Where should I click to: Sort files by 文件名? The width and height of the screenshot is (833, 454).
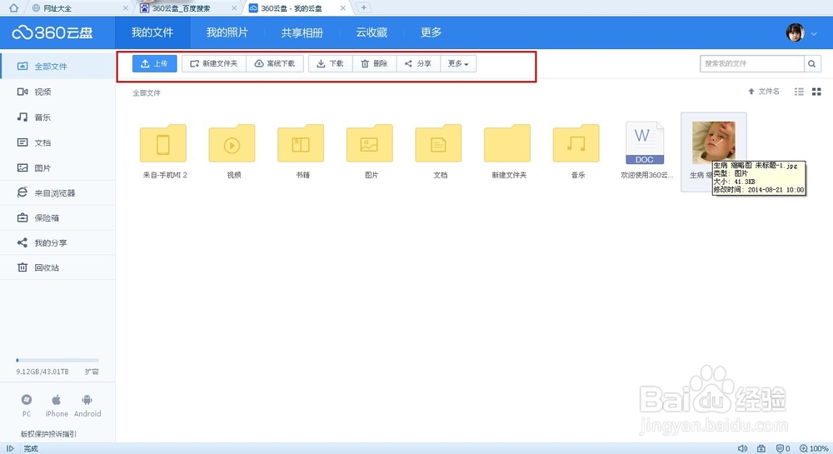pyautogui.click(x=764, y=92)
